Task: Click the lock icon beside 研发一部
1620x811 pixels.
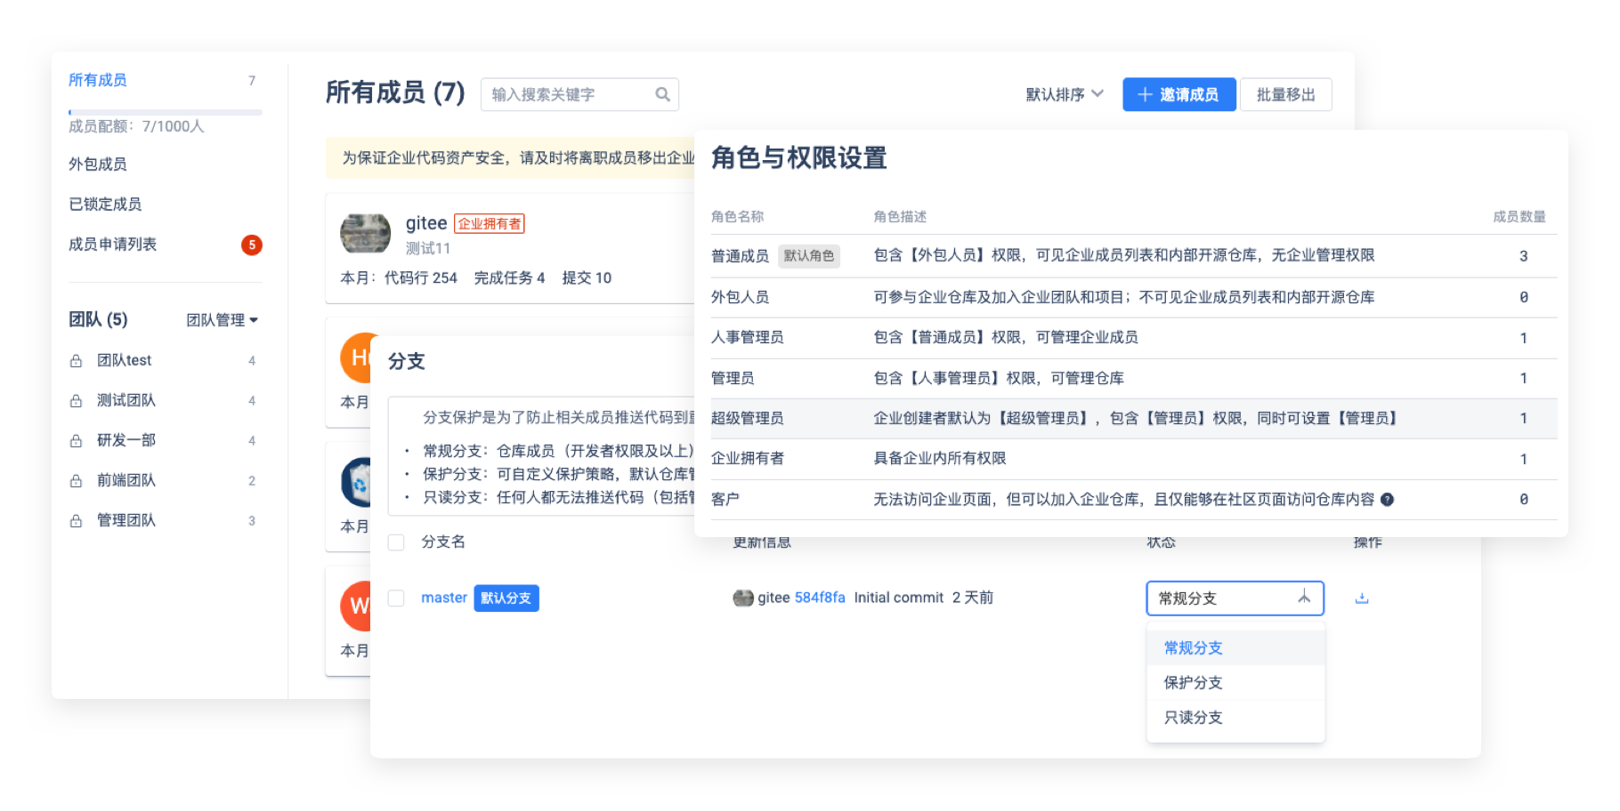Action: click(77, 441)
